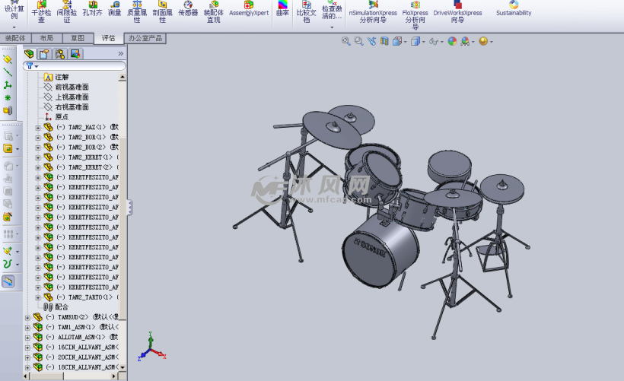Expand the TAM2_HAZ<1> tree node
Screen dimensions: 624x381
pyautogui.click(x=38, y=128)
